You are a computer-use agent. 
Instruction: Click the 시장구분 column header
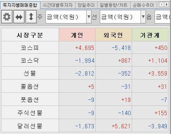30,35
